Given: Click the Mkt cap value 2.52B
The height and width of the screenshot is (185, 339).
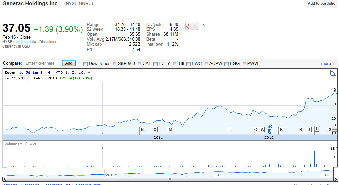Looking at the screenshot, I should pos(134,44).
